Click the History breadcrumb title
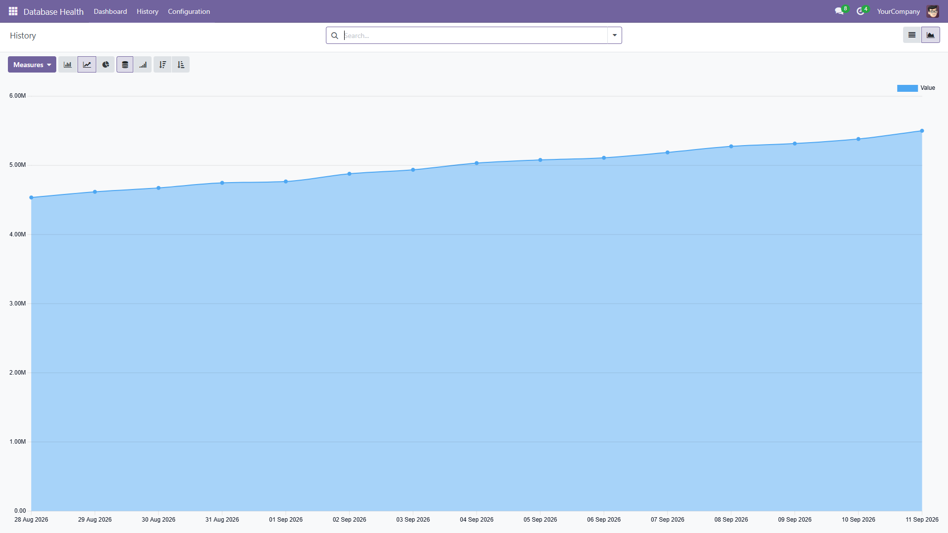948x533 pixels. [x=23, y=36]
